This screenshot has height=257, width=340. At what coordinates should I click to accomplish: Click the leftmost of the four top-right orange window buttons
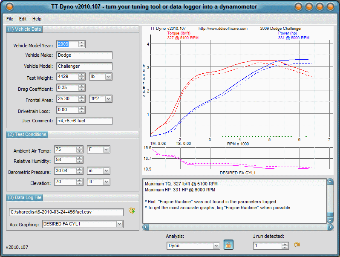click(298, 6)
